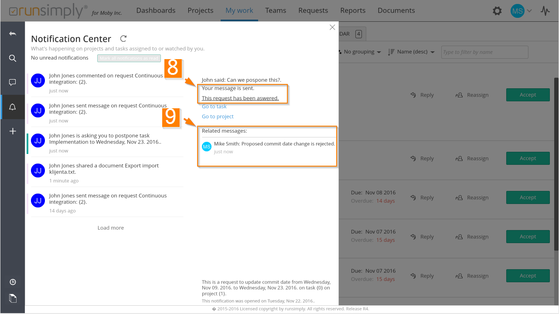Click Mark all notifications as read button

click(x=129, y=58)
